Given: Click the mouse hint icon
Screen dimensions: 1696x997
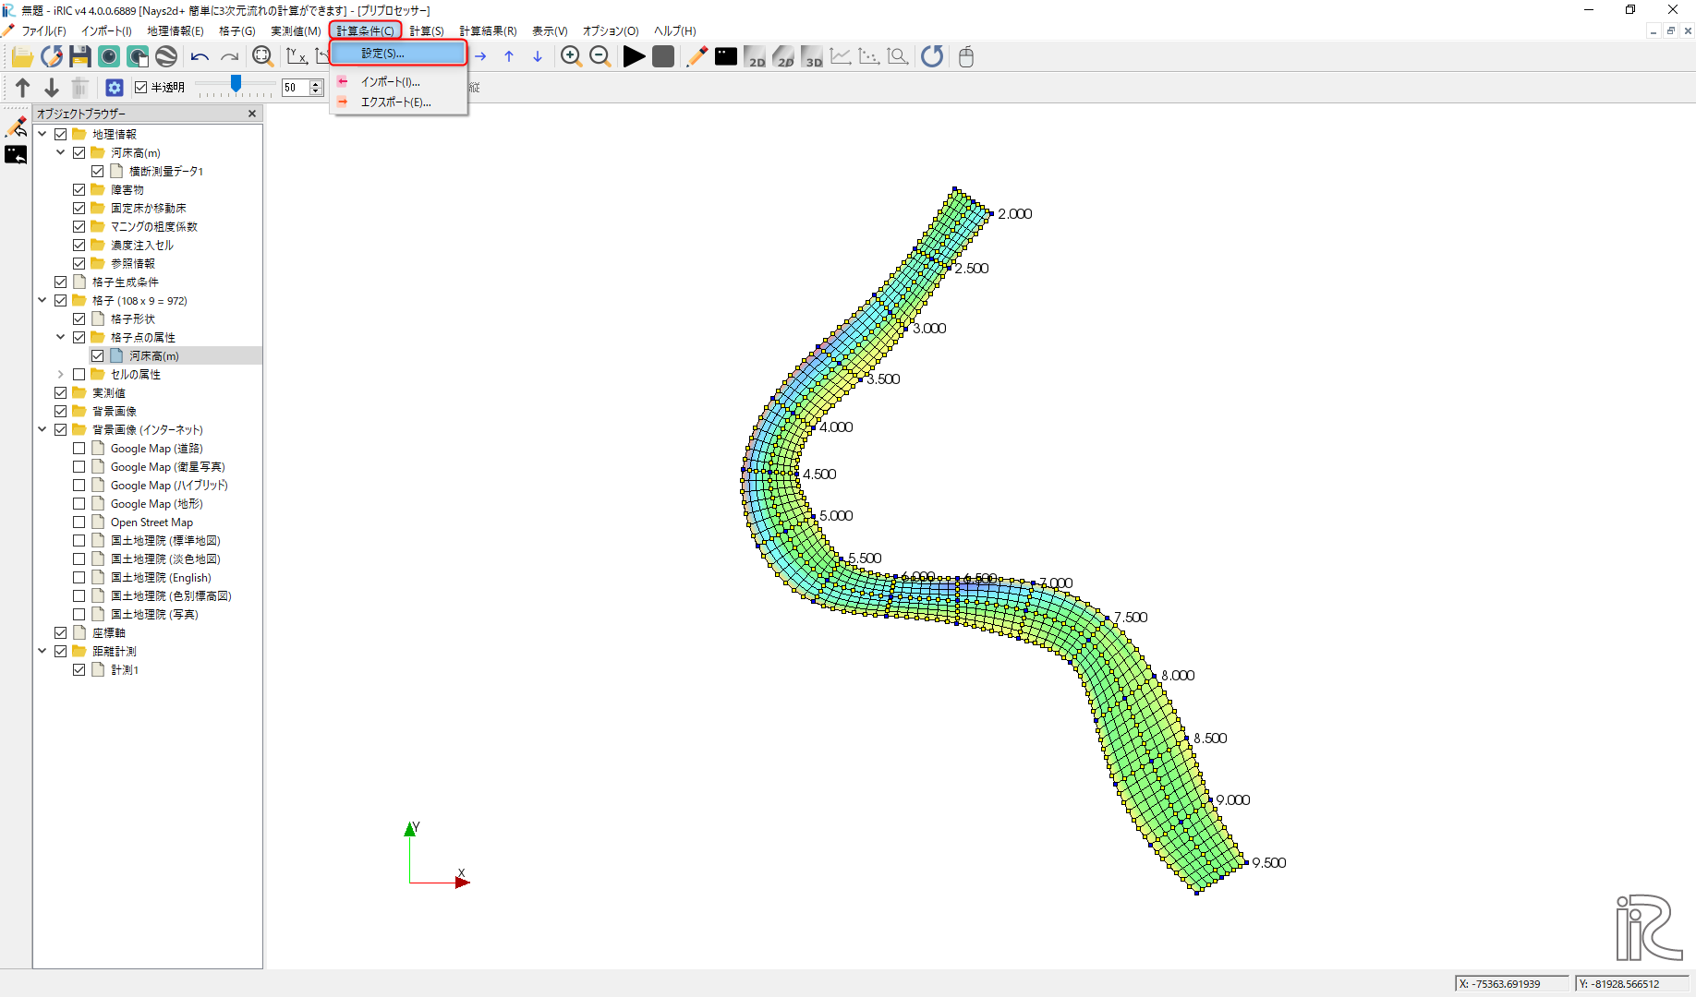Looking at the screenshot, I should (966, 57).
